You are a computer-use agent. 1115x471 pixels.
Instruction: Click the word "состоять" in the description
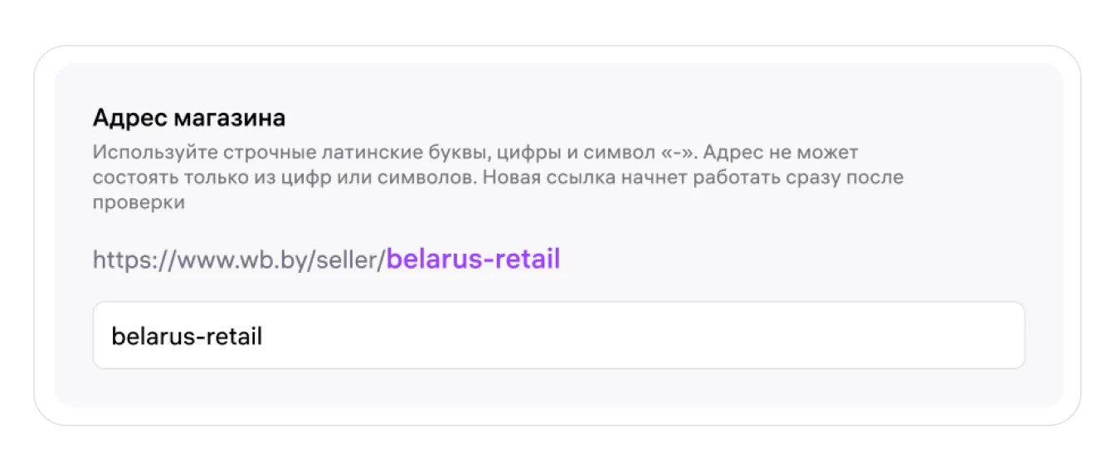124,177
